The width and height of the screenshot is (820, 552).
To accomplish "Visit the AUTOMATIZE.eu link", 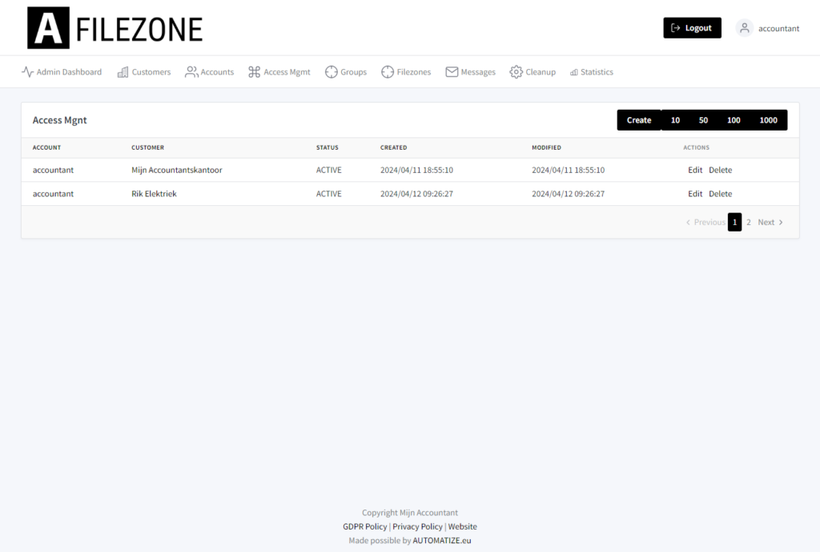I will pyautogui.click(x=442, y=541).
